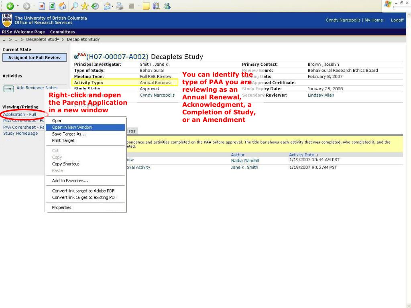Click 'Brown , Jocelyn' primary contact
411x308 pixels.
[323, 65]
